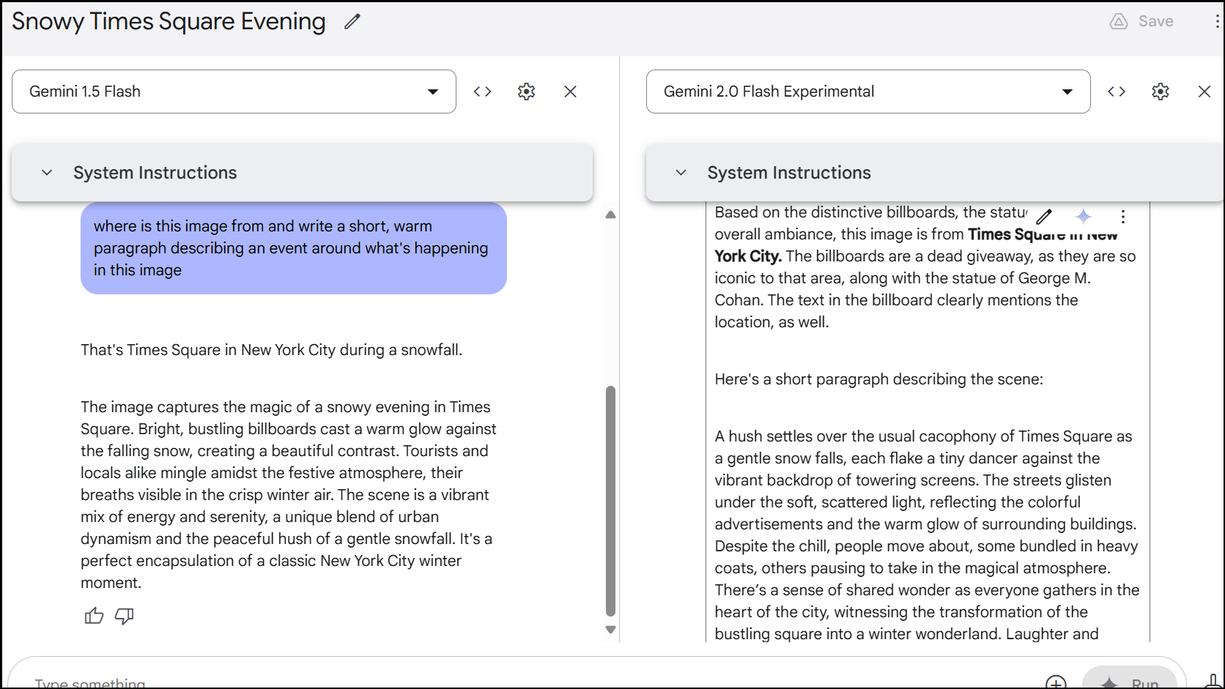The height and width of the screenshot is (689, 1225).
Task: Show code for the Gemini 2.0 Flash Experimental panel
Action: 1117,92
